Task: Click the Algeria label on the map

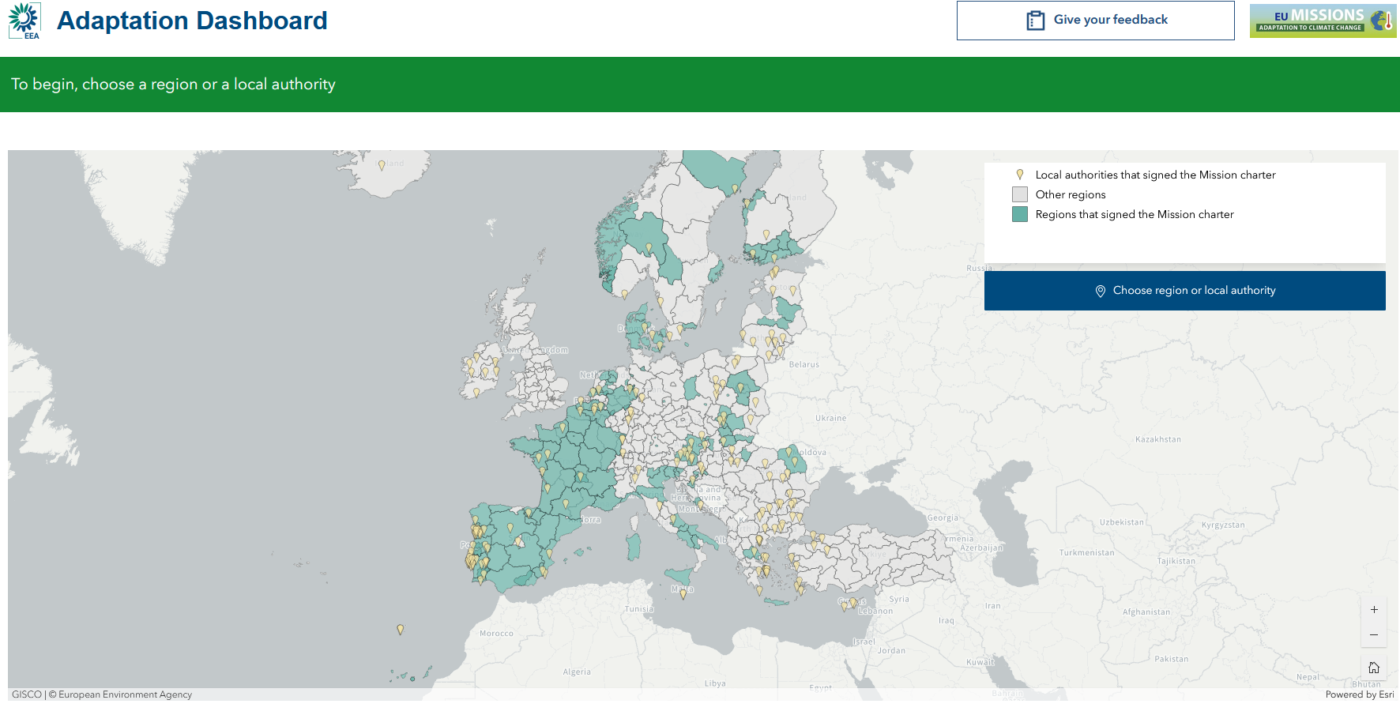Action: point(577,672)
